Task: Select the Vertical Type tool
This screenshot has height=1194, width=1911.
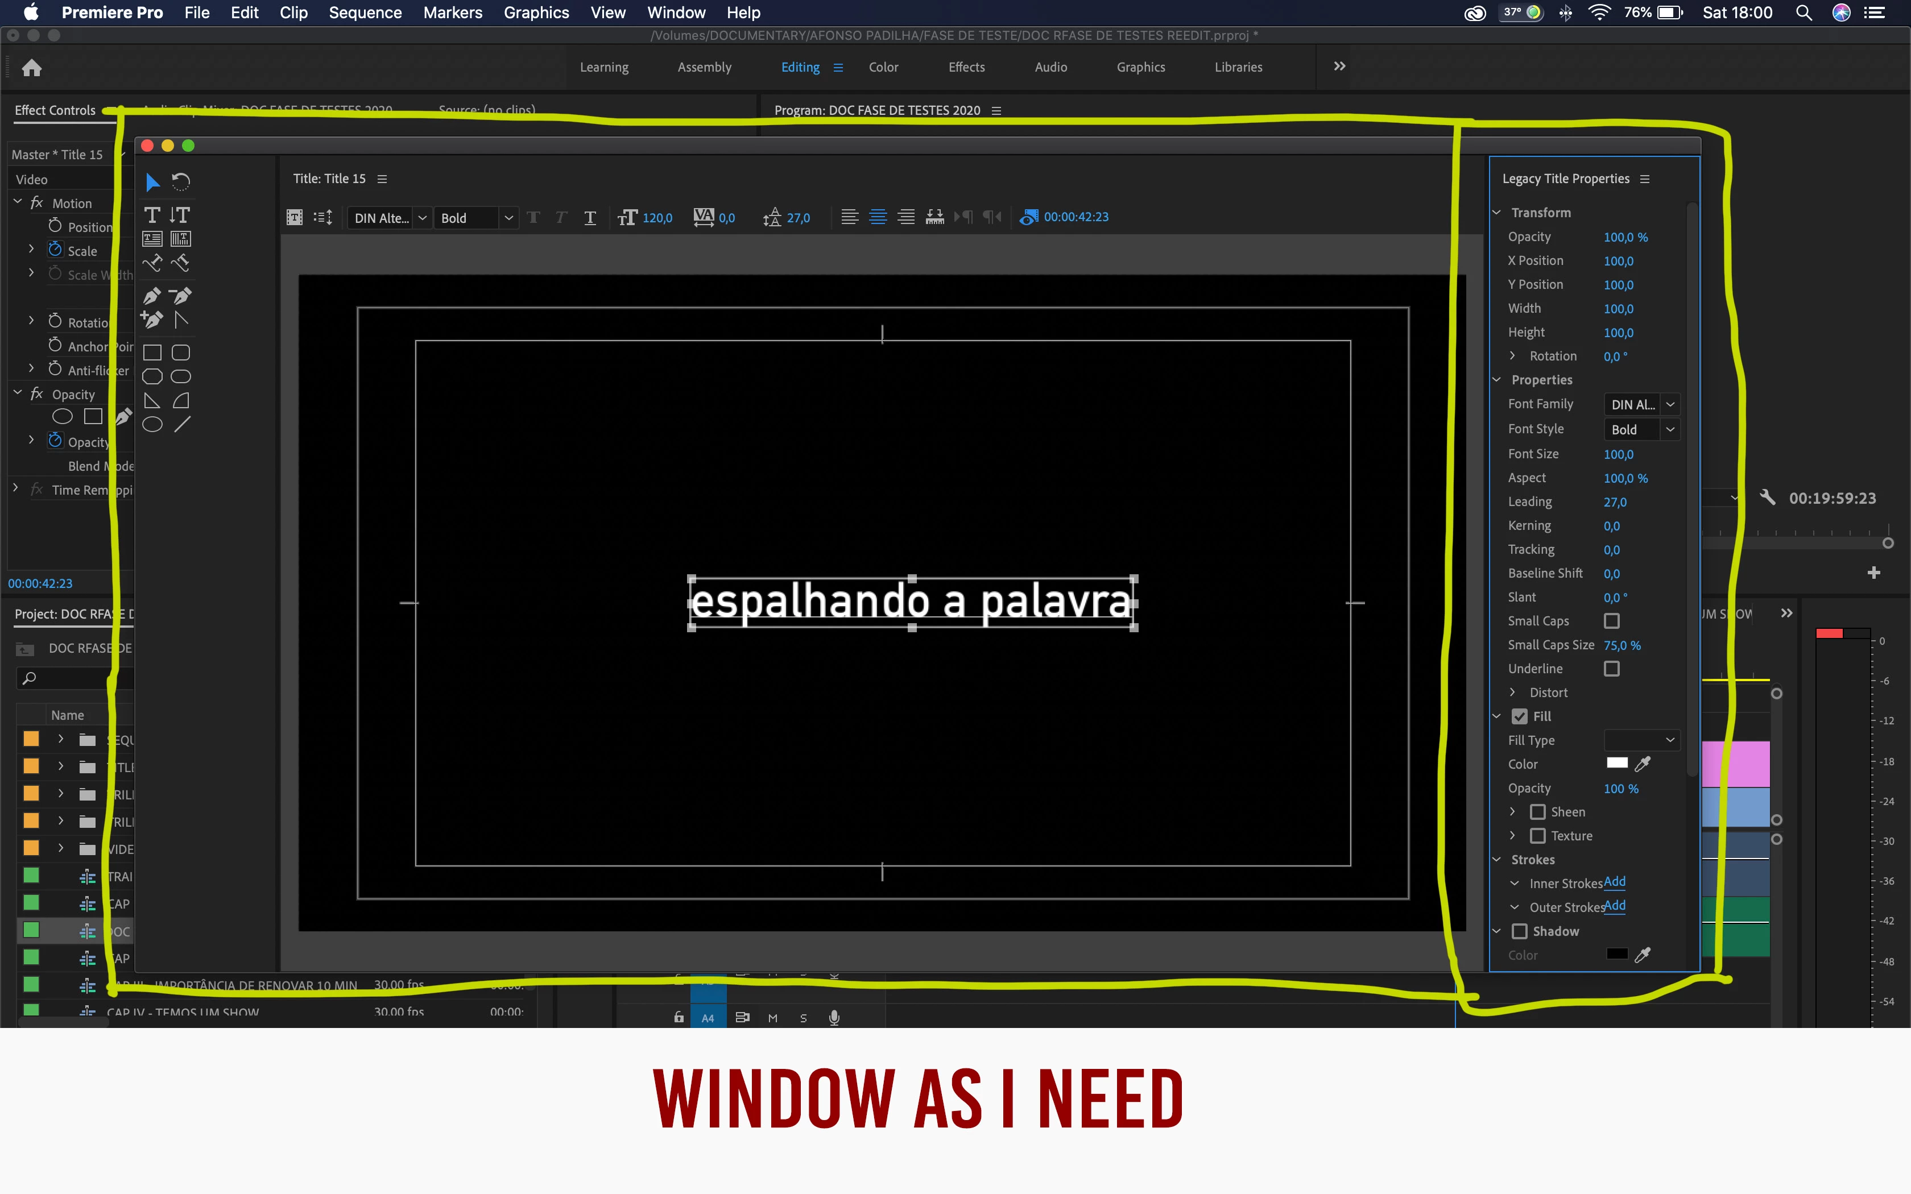Action: tap(180, 215)
